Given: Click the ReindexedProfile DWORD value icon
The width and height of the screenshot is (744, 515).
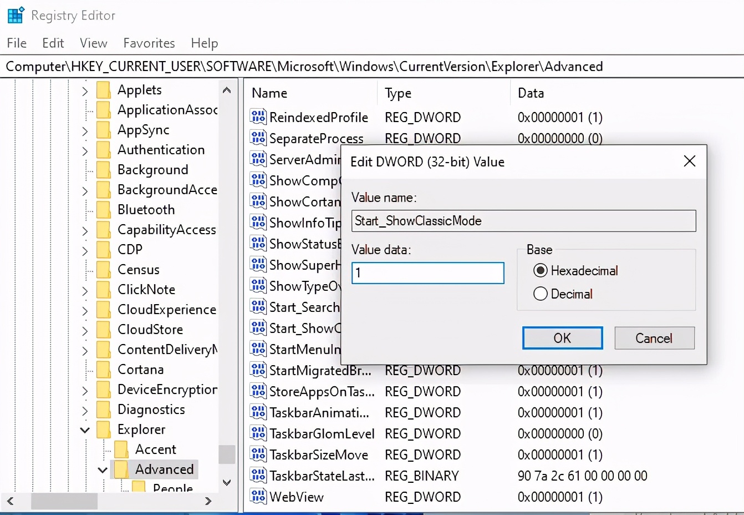Looking at the screenshot, I should [257, 117].
